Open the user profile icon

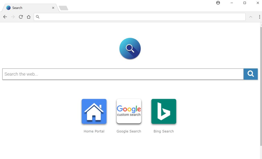218,3
